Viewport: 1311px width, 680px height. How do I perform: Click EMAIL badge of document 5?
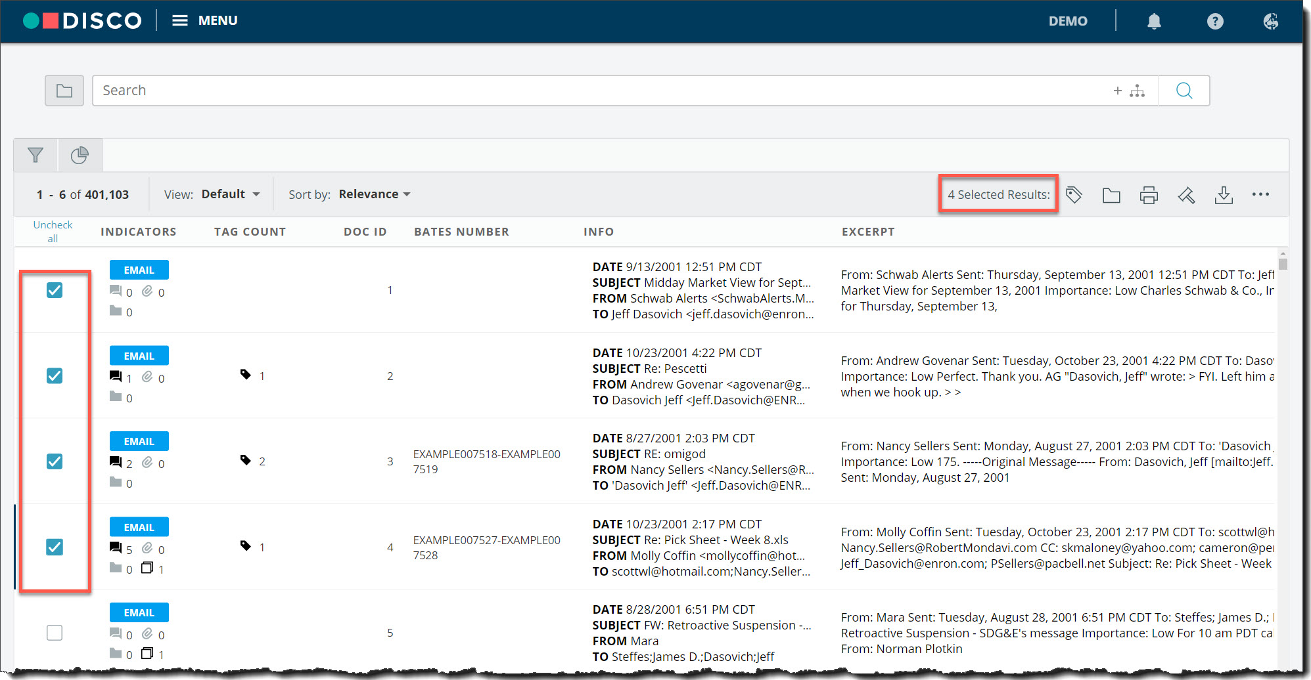point(139,612)
